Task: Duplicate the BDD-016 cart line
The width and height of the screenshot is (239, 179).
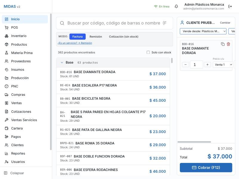Action: (x=223, y=44)
